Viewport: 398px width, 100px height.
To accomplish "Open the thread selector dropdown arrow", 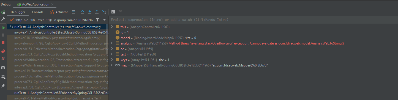I will click(x=105, y=20).
